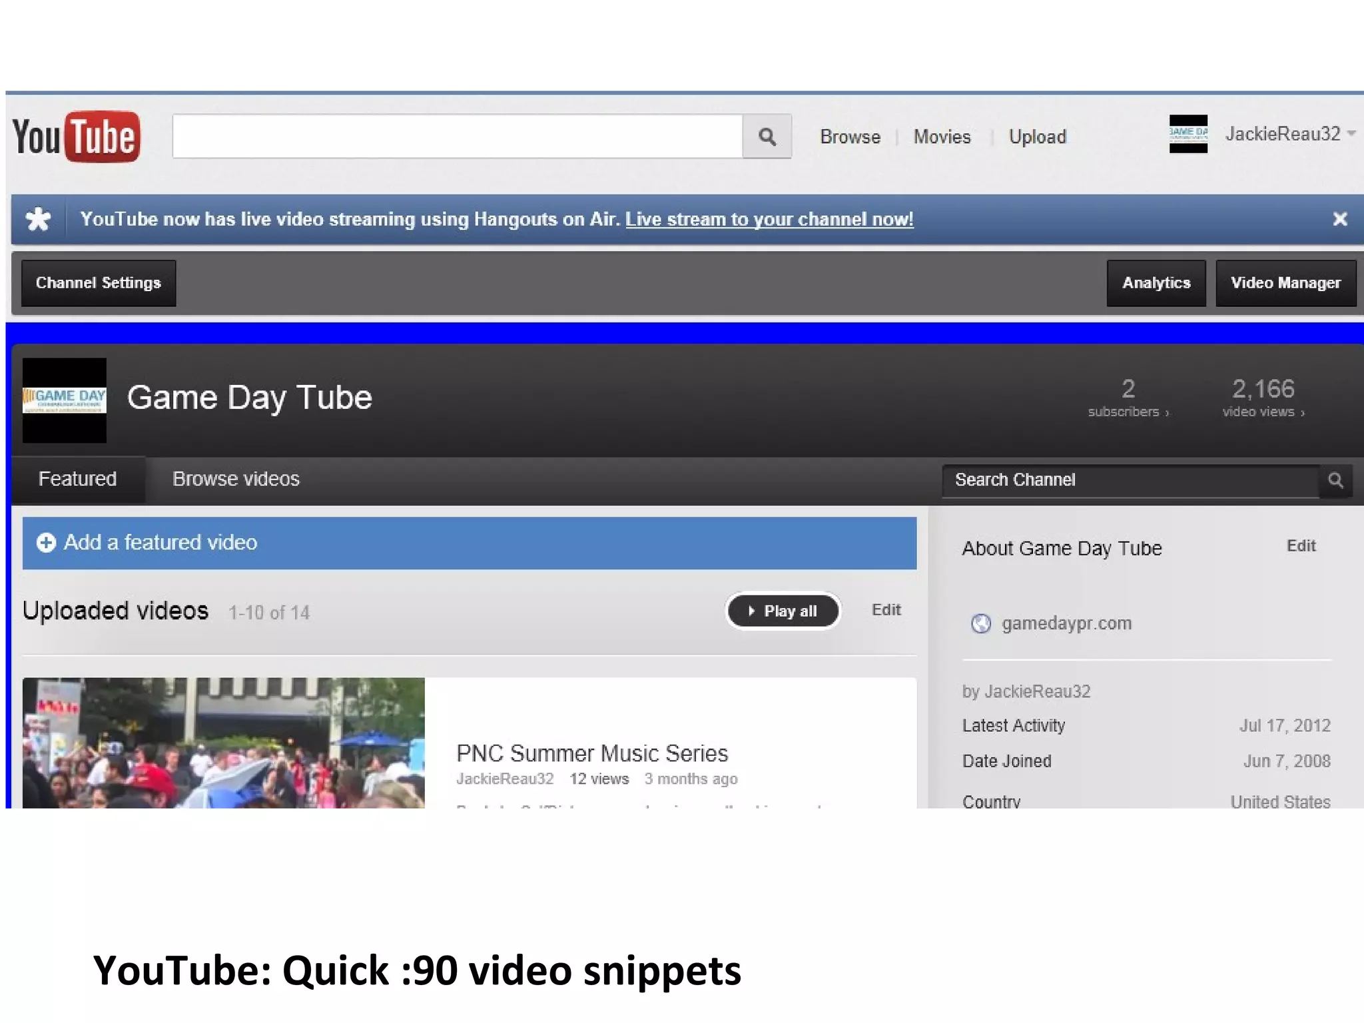Edit the Uploaded videos section
Viewport: 1364px width, 1023px height.
pos(886,610)
